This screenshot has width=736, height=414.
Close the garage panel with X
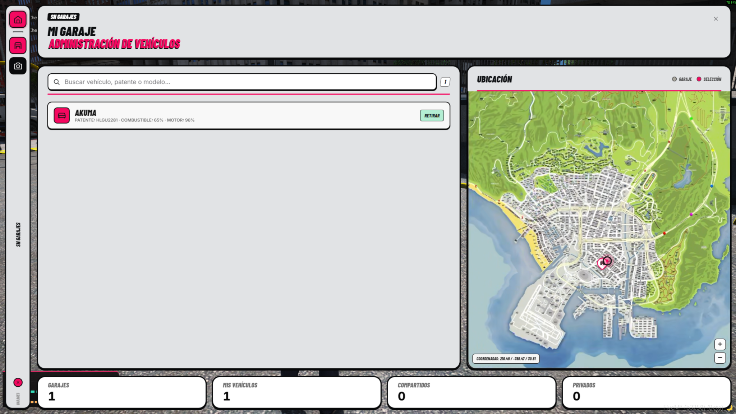coord(716,19)
